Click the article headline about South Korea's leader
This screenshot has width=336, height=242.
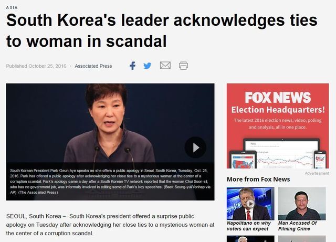point(162,30)
